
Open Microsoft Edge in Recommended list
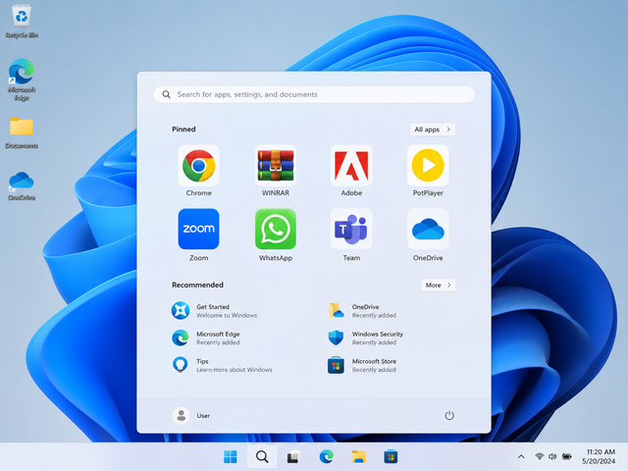206,338
